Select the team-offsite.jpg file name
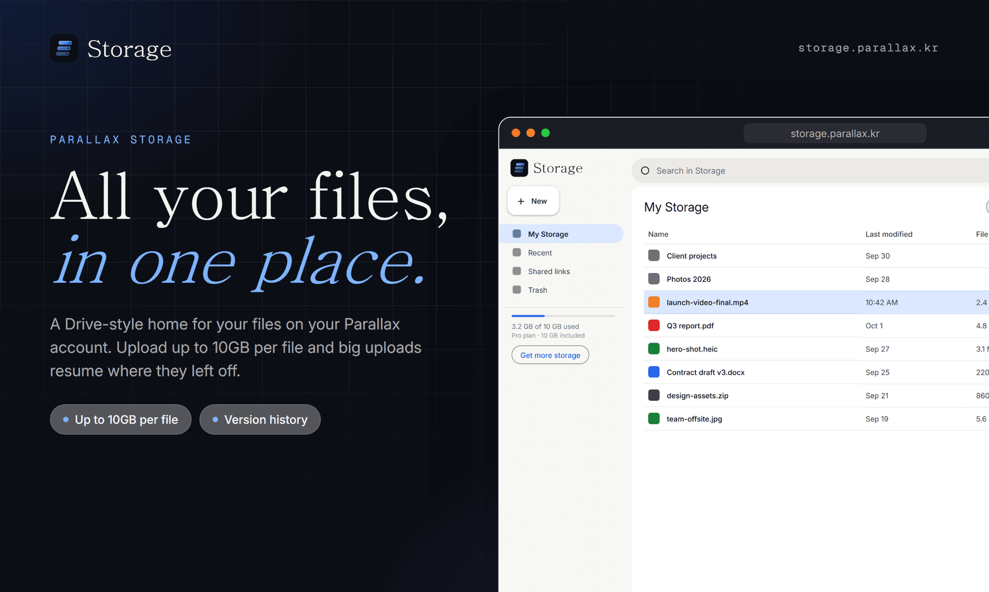Image resolution: width=989 pixels, height=592 pixels. (694, 419)
